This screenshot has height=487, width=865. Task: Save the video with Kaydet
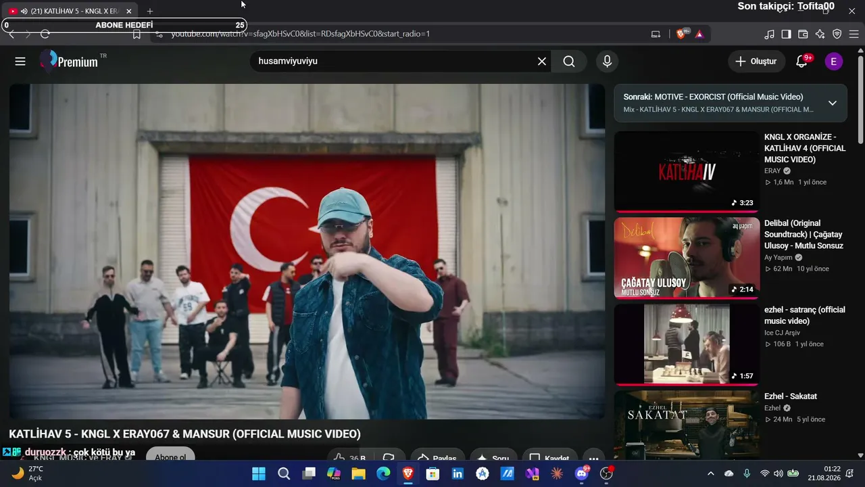(x=551, y=457)
